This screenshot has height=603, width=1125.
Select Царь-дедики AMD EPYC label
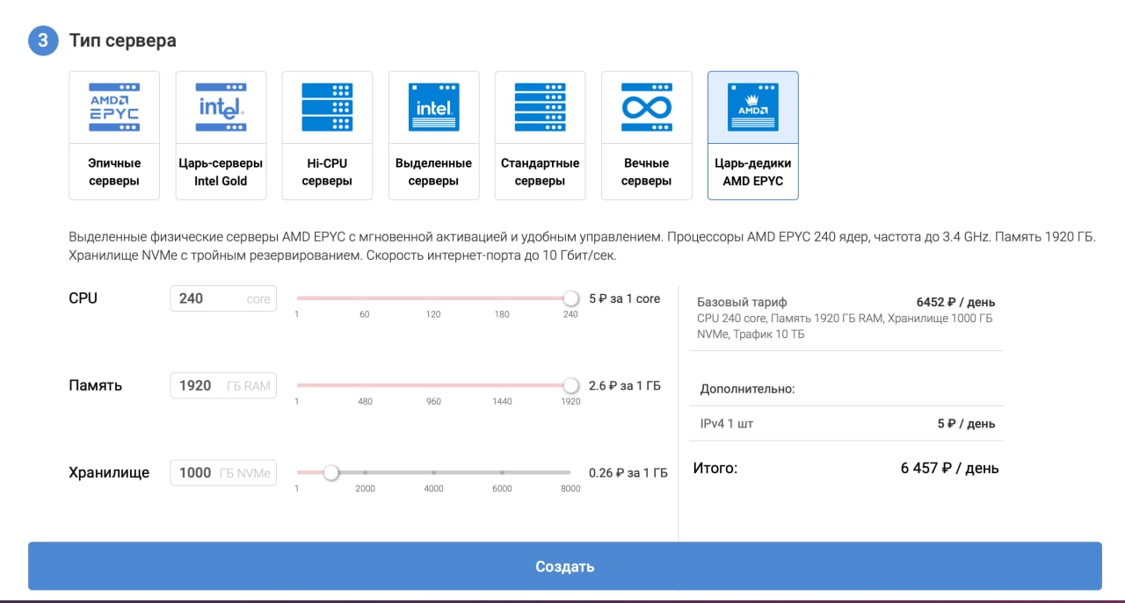(x=752, y=172)
